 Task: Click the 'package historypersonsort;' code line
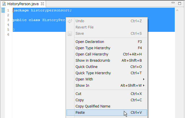pos(42,11)
